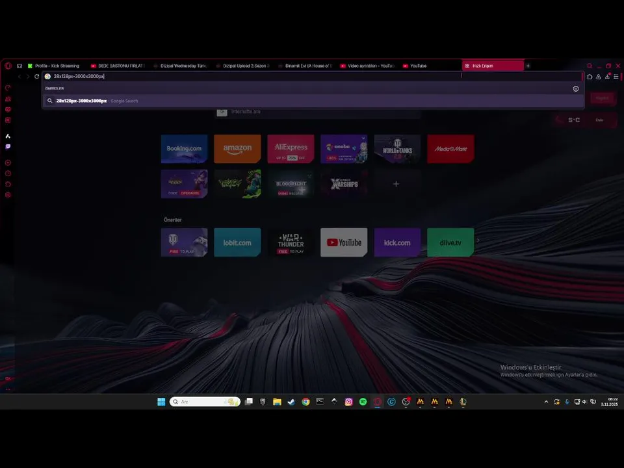
Task: Click the address bar text field
Action: point(313,77)
